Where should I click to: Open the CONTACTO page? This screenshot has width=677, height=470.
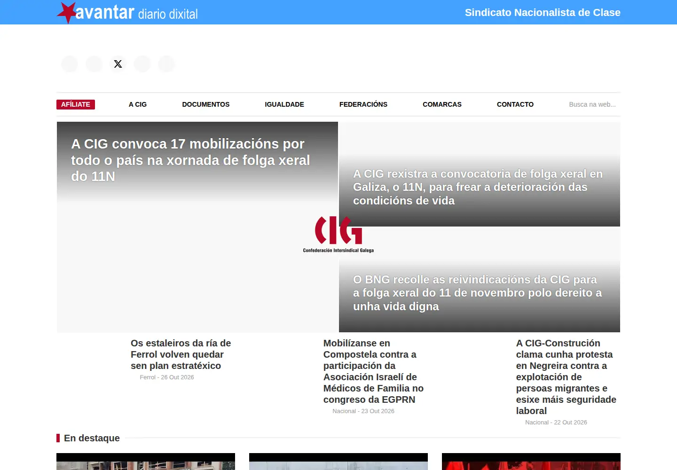pyautogui.click(x=515, y=104)
